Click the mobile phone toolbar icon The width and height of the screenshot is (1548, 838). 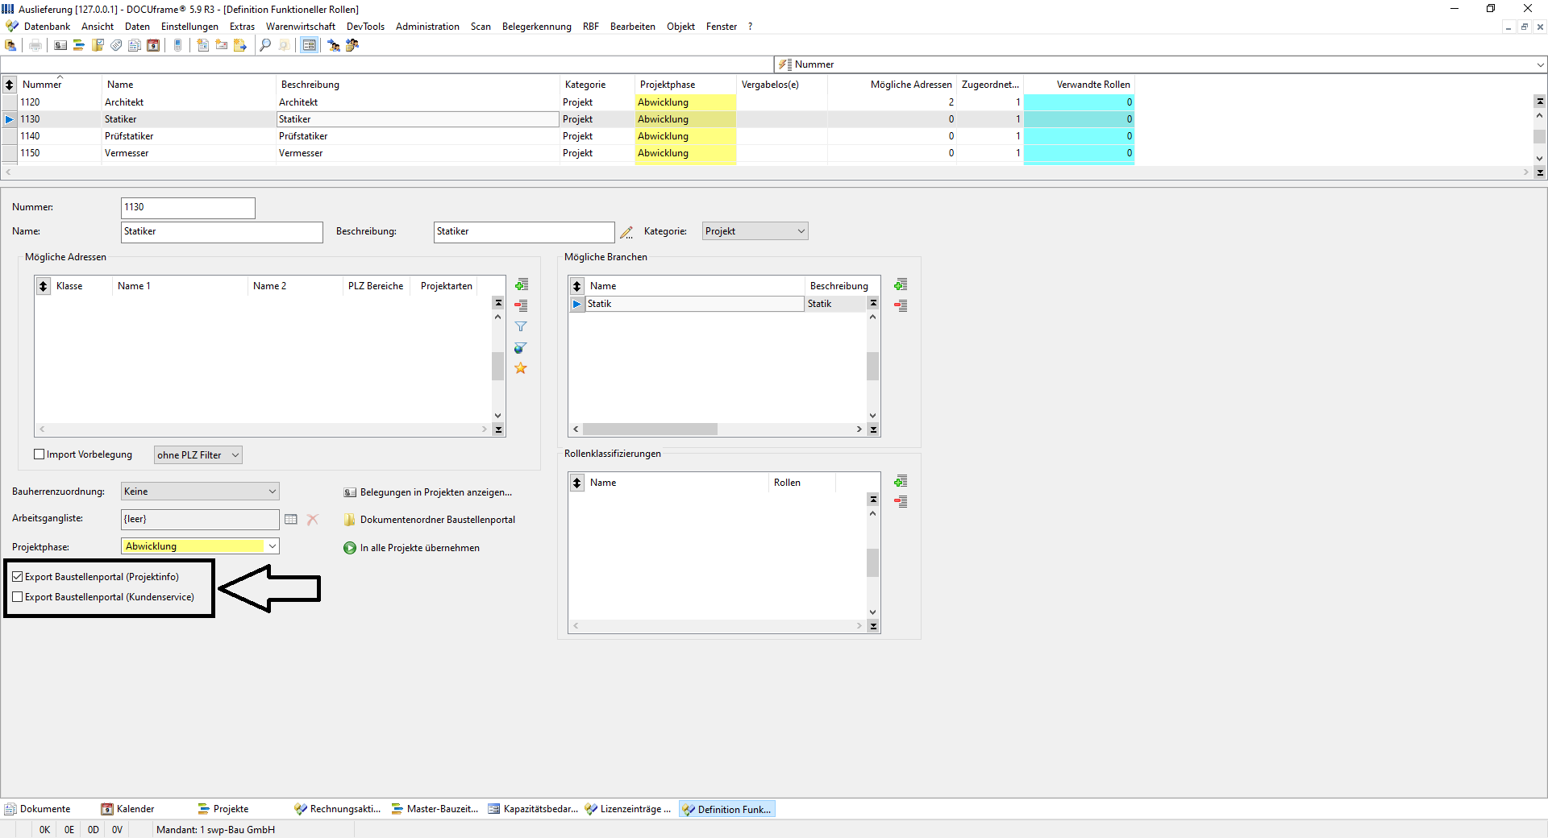coord(178,45)
